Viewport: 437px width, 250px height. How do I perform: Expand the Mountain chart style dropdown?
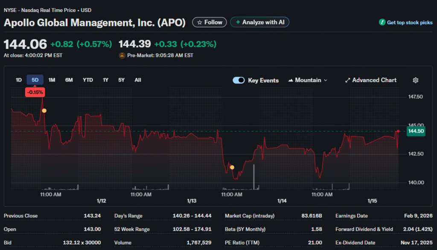click(x=326, y=80)
